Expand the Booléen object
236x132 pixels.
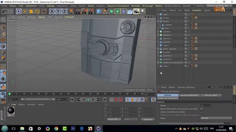(x=158, y=52)
